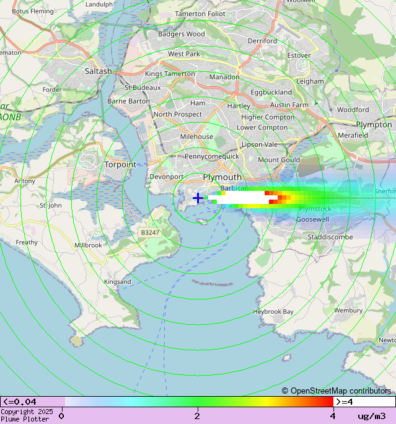Click the Lipson Vale label

click(260, 144)
